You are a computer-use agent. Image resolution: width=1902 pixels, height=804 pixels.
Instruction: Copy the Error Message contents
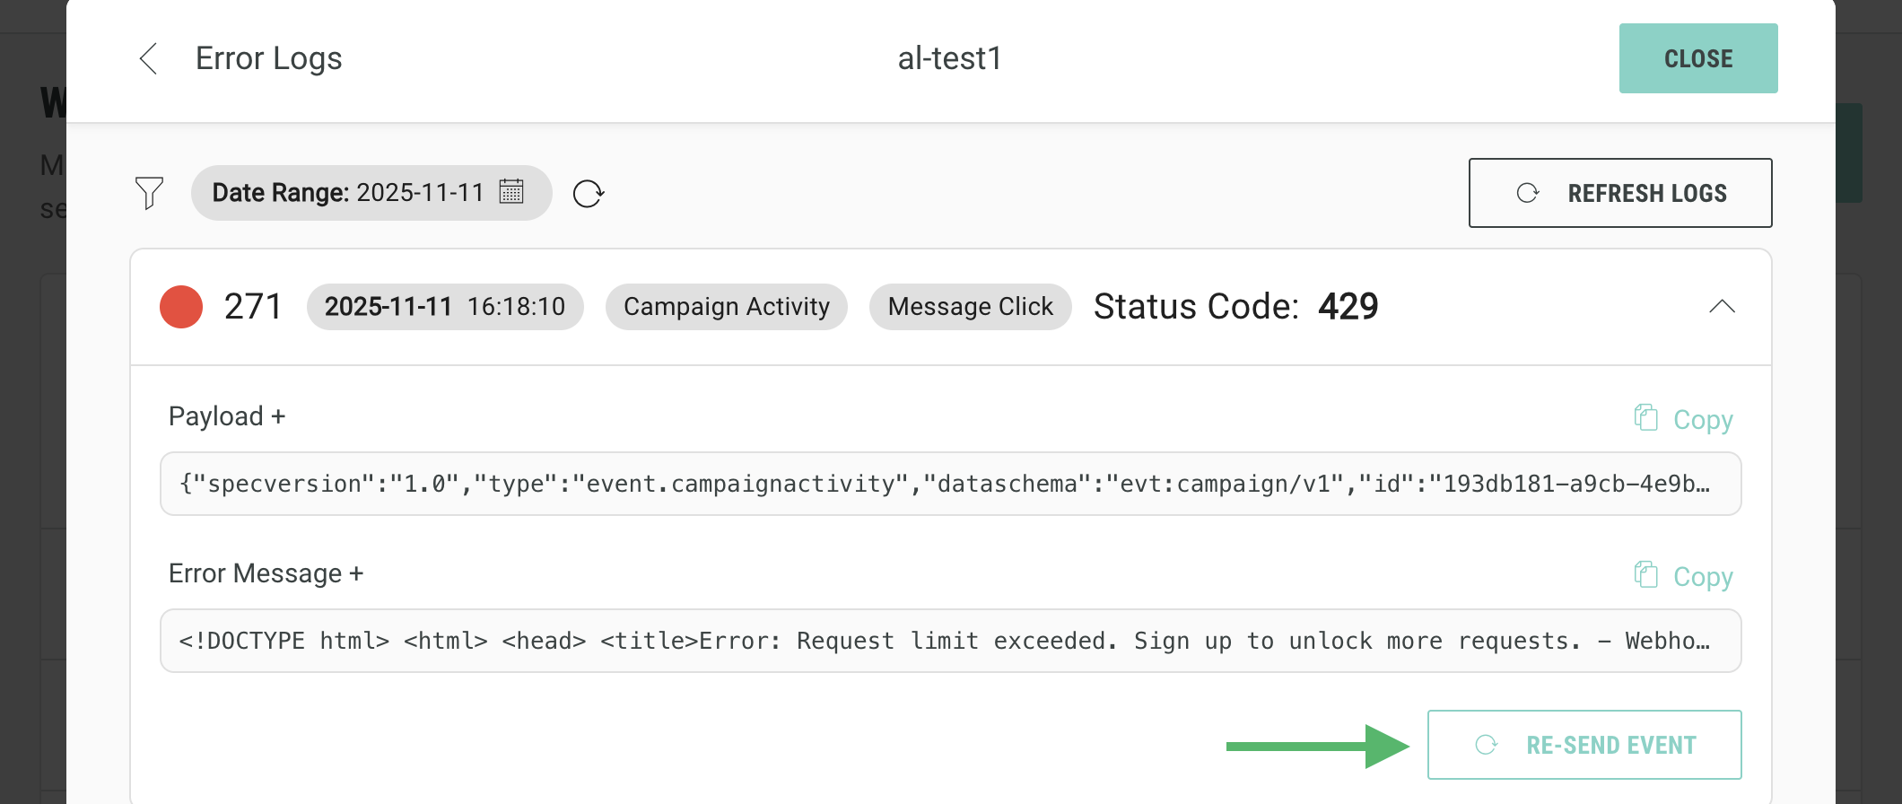pos(1683,576)
